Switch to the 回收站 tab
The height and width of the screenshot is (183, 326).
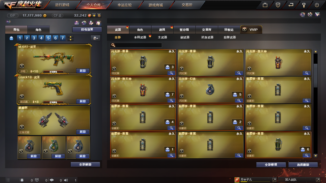coord(229,29)
